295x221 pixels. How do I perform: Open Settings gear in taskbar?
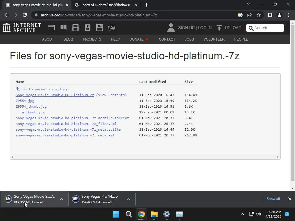click(x=167, y=214)
